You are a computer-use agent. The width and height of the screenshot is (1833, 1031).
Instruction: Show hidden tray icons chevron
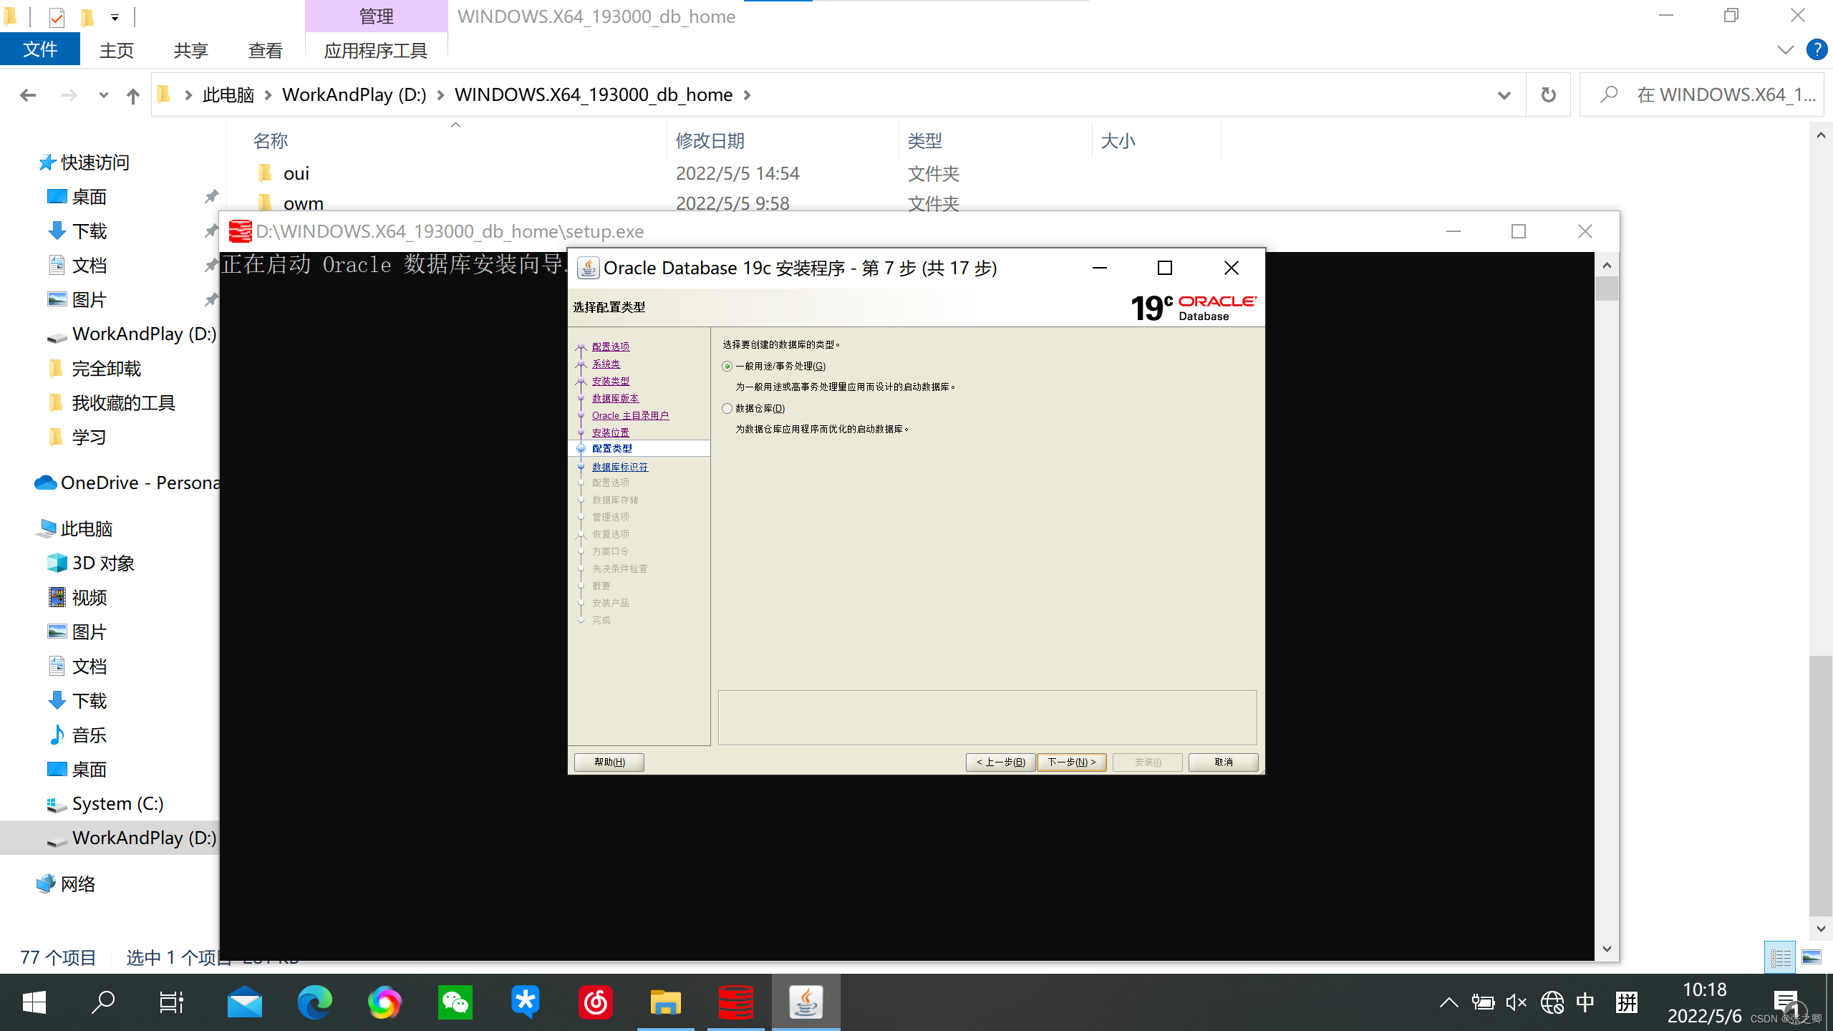tap(1448, 1002)
